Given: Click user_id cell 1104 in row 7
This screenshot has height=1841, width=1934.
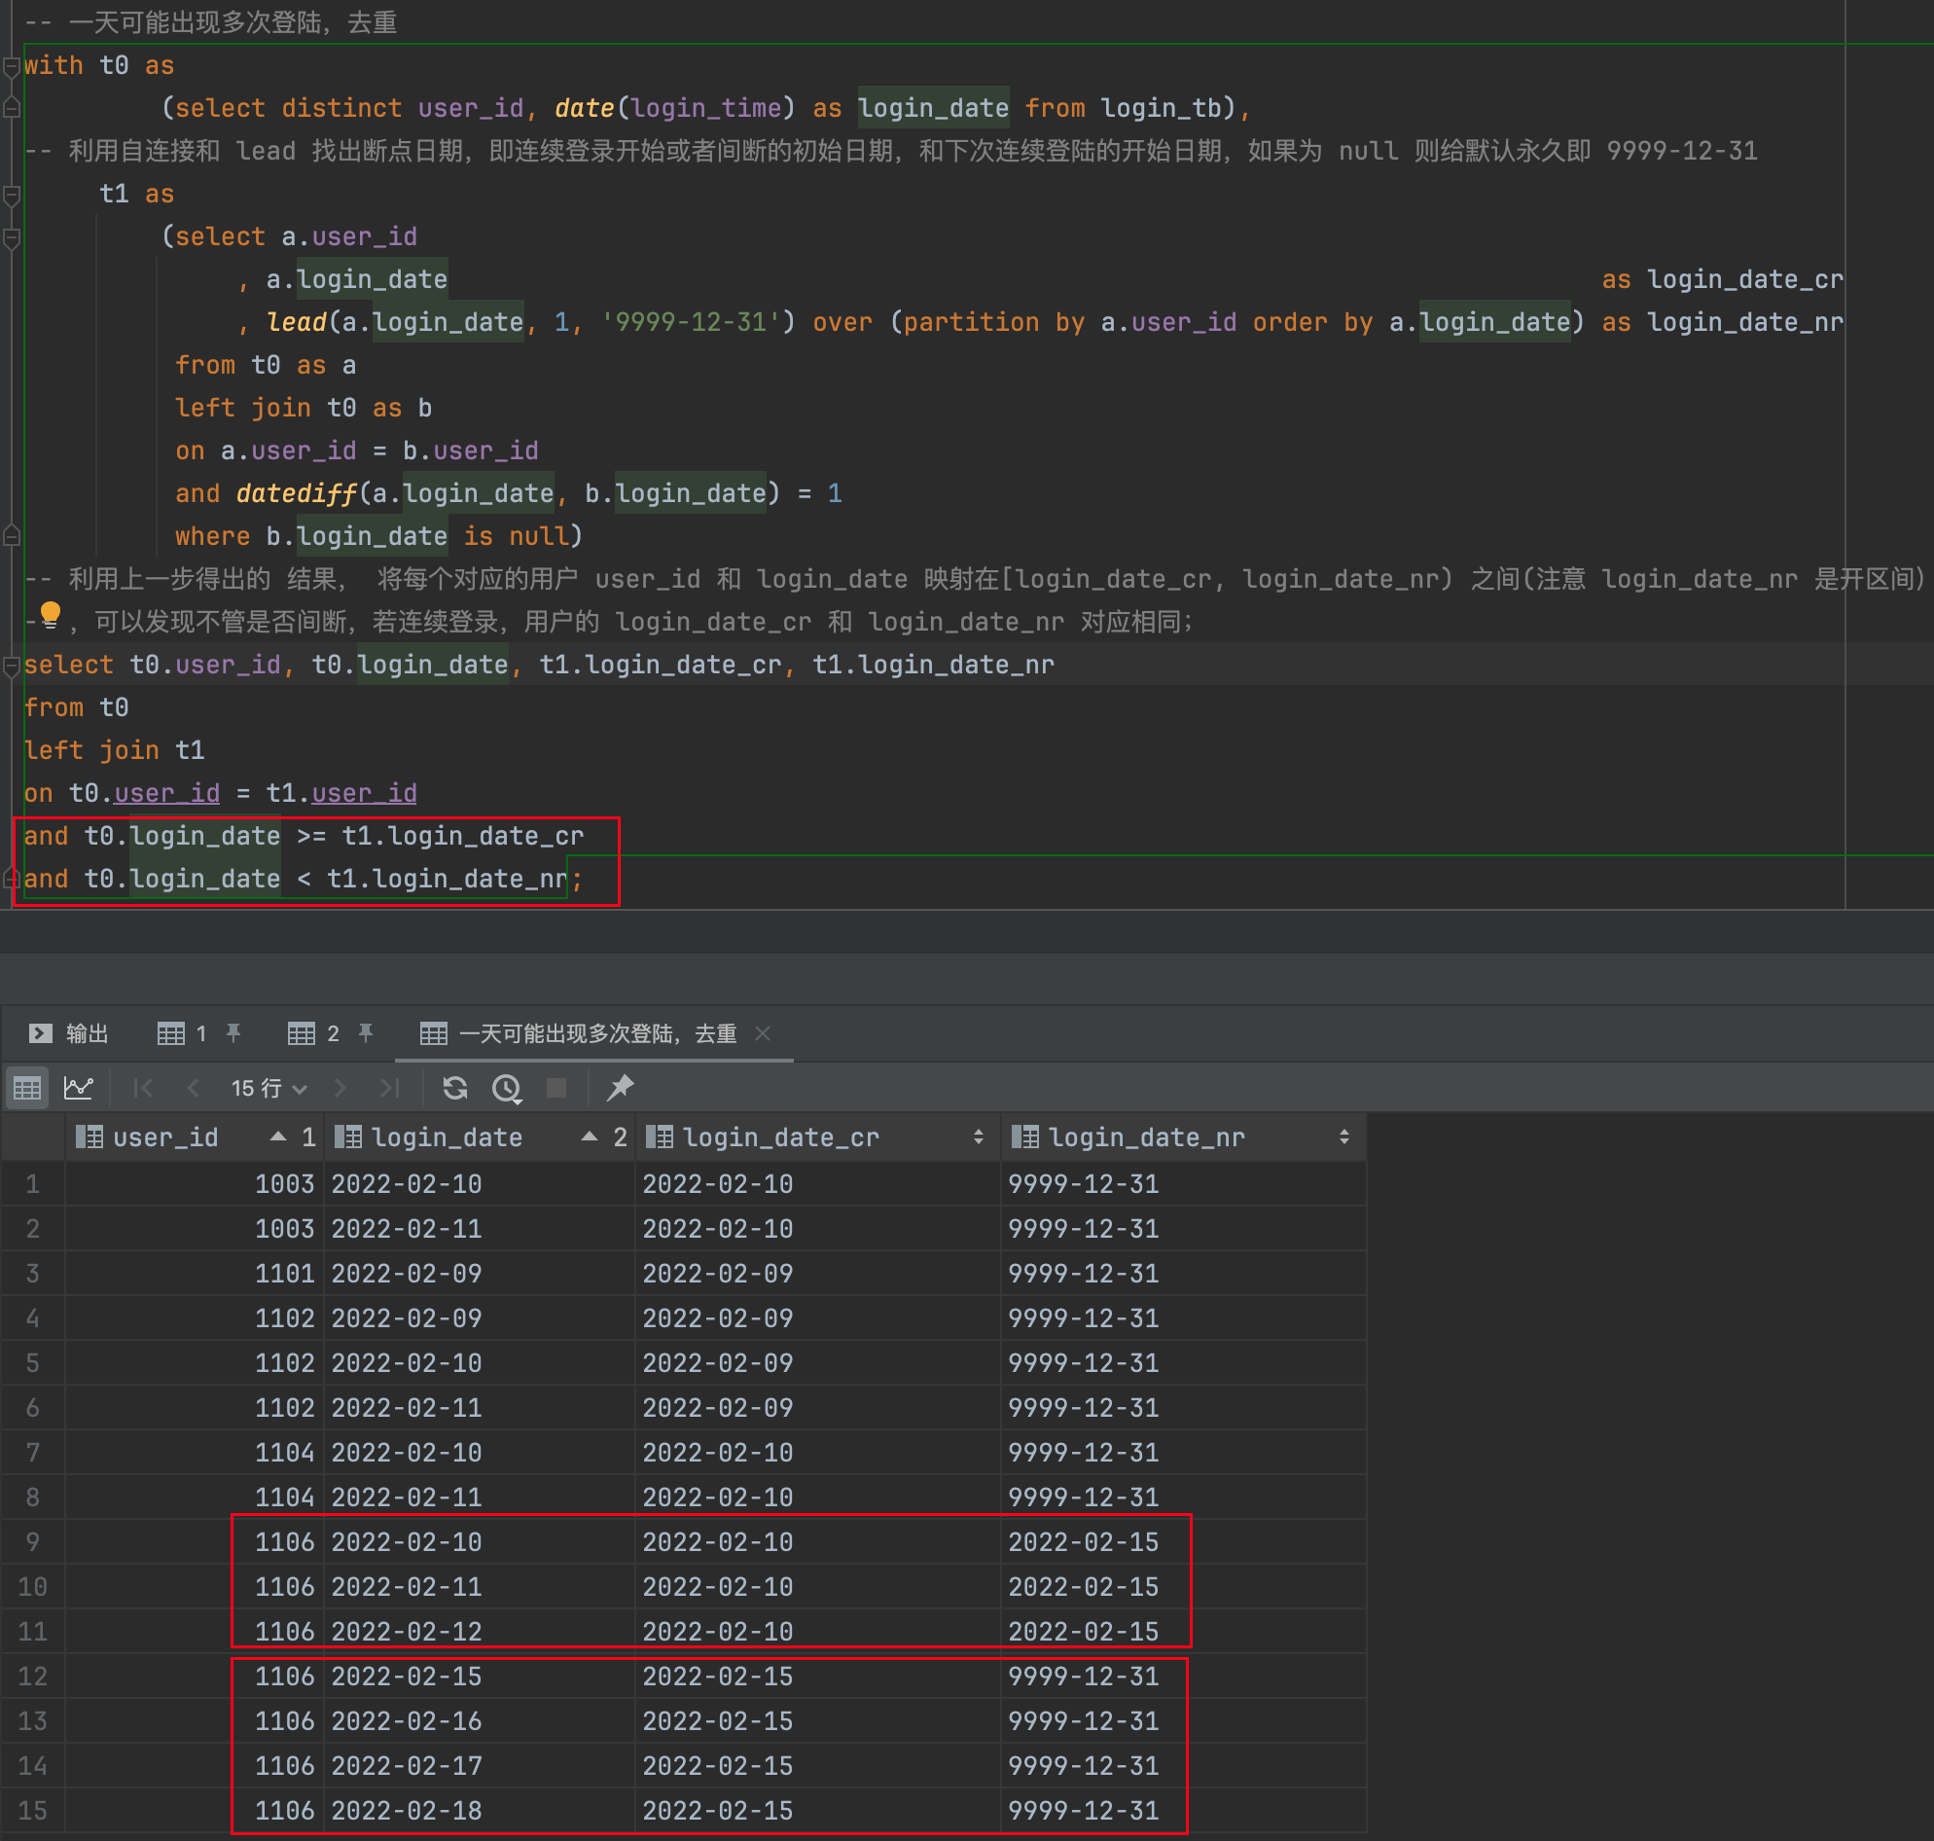Looking at the screenshot, I should pos(196,1454).
